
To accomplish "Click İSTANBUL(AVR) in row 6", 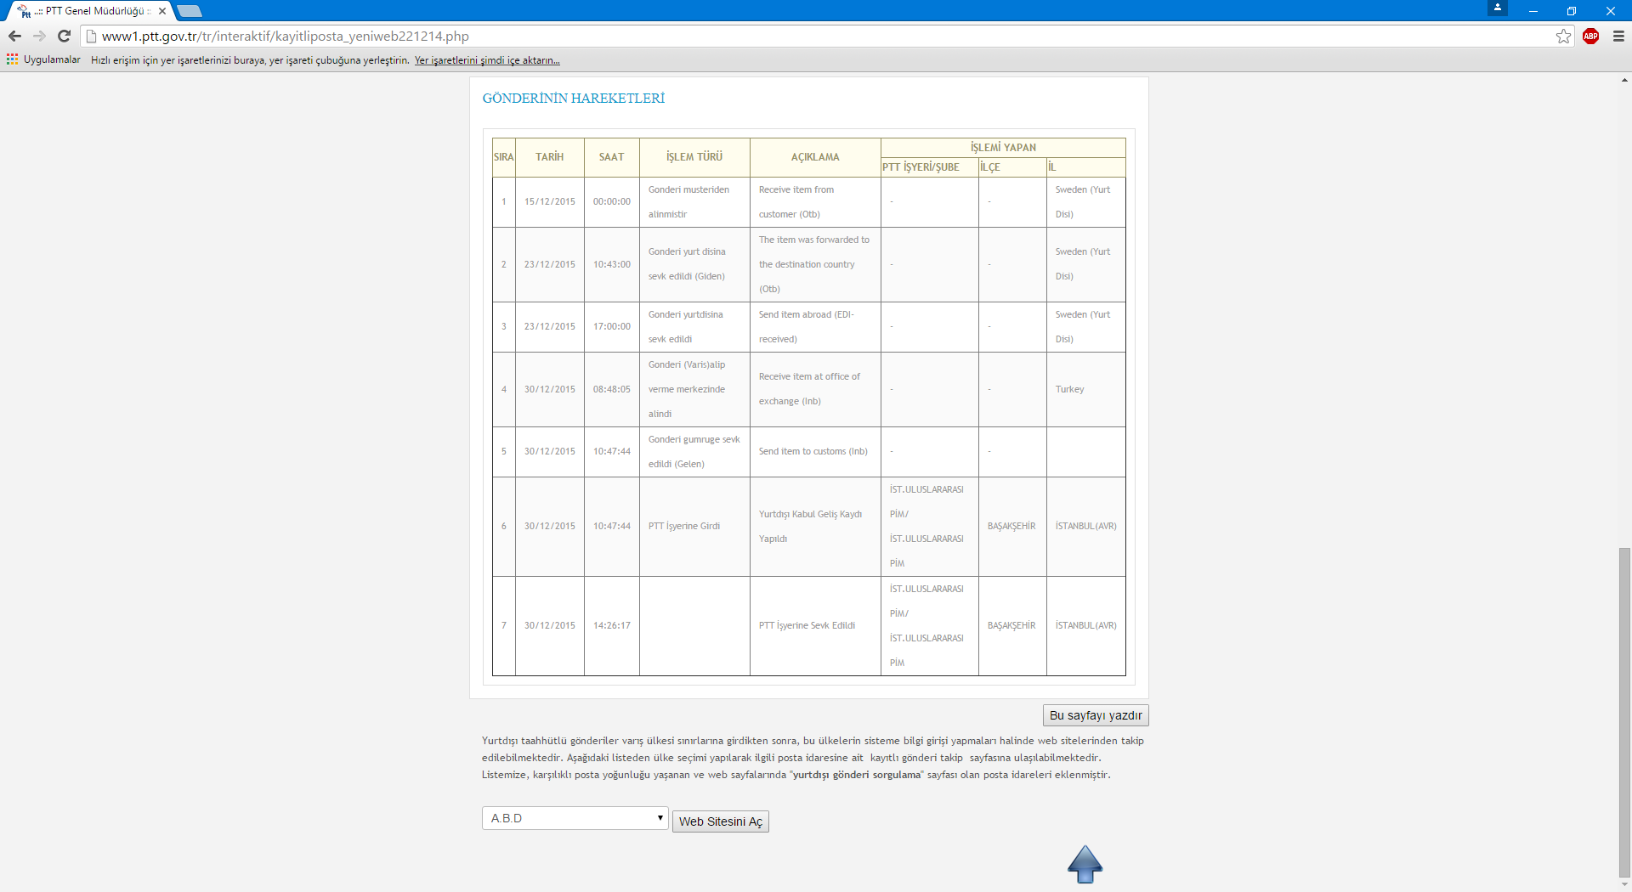I will tap(1085, 527).
